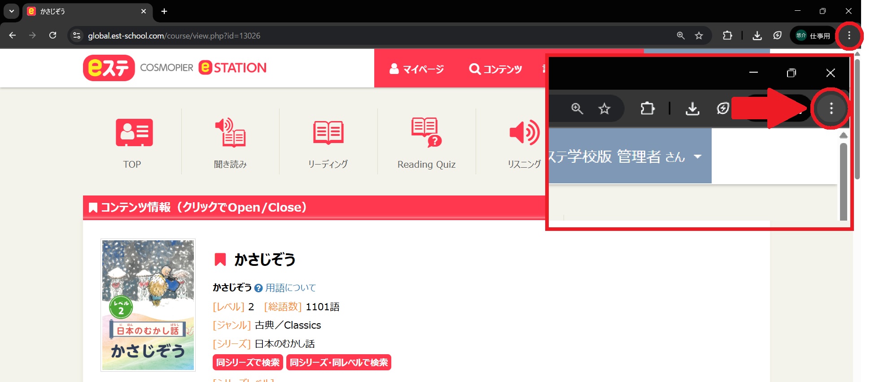Image resolution: width=875 pixels, height=382 pixels.
Task: Open the 仕事用 profile menu
Action: [x=813, y=35]
